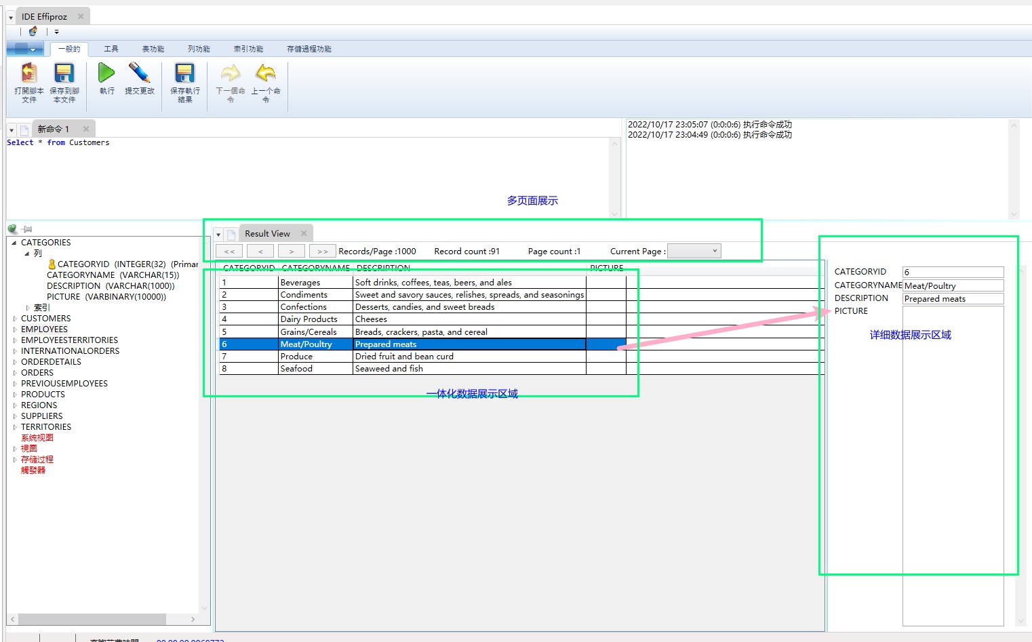This screenshot has height=642, width=1032.
Task: Click the CATEGORYID detail field showing 6
Action: click(953, 273)
